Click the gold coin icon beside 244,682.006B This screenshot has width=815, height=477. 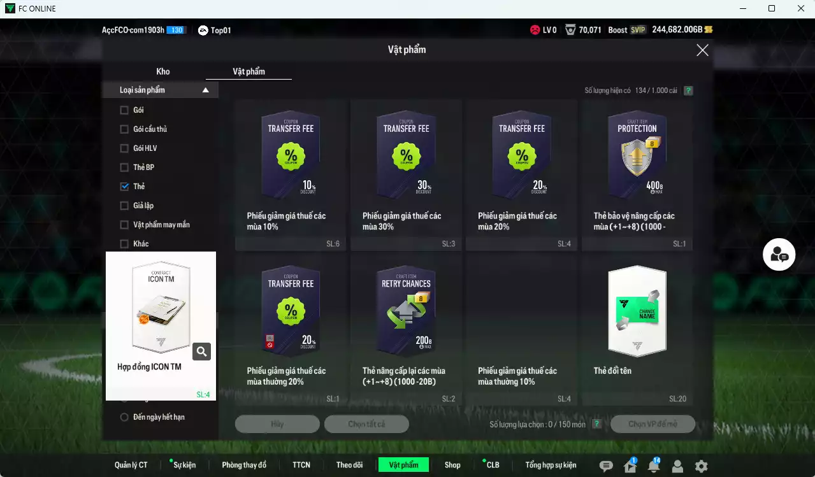point(708,30)
